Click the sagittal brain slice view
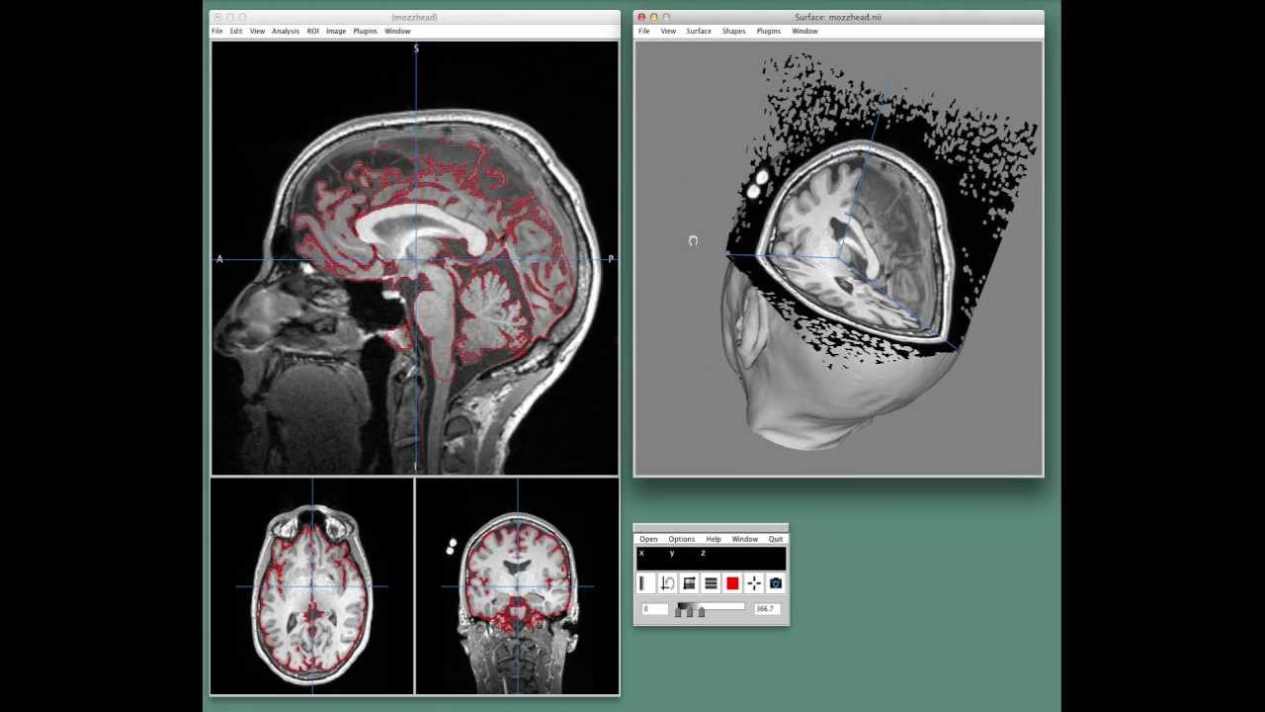The height and width of the screenshot is (712, 1265). click(x=415, y=258)
